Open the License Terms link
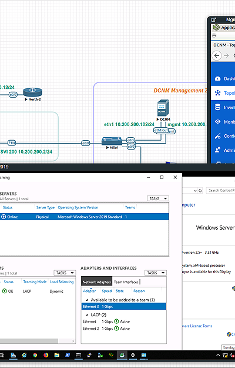235x368 pixels. [197, 326]
